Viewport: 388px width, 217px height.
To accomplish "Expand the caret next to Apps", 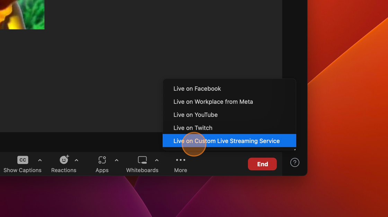I will point(116,160).
